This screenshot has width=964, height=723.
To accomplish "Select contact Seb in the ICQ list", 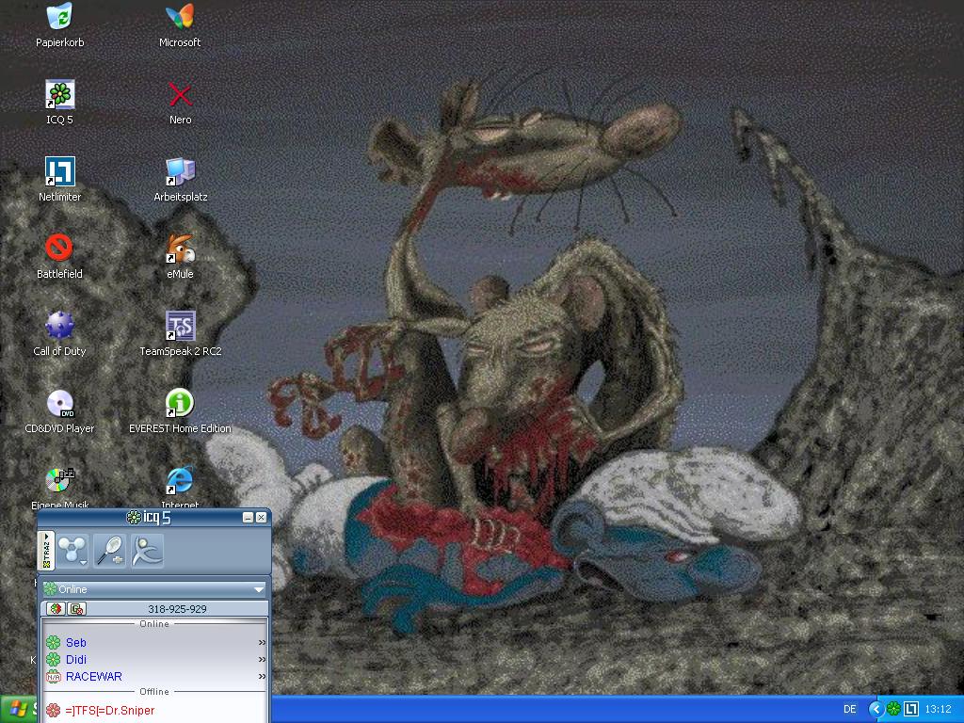I will 75,642.
